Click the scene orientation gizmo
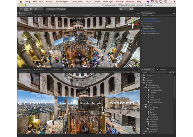Image resolution: width=193 pixels, height=137 pixels. [133, 24]
